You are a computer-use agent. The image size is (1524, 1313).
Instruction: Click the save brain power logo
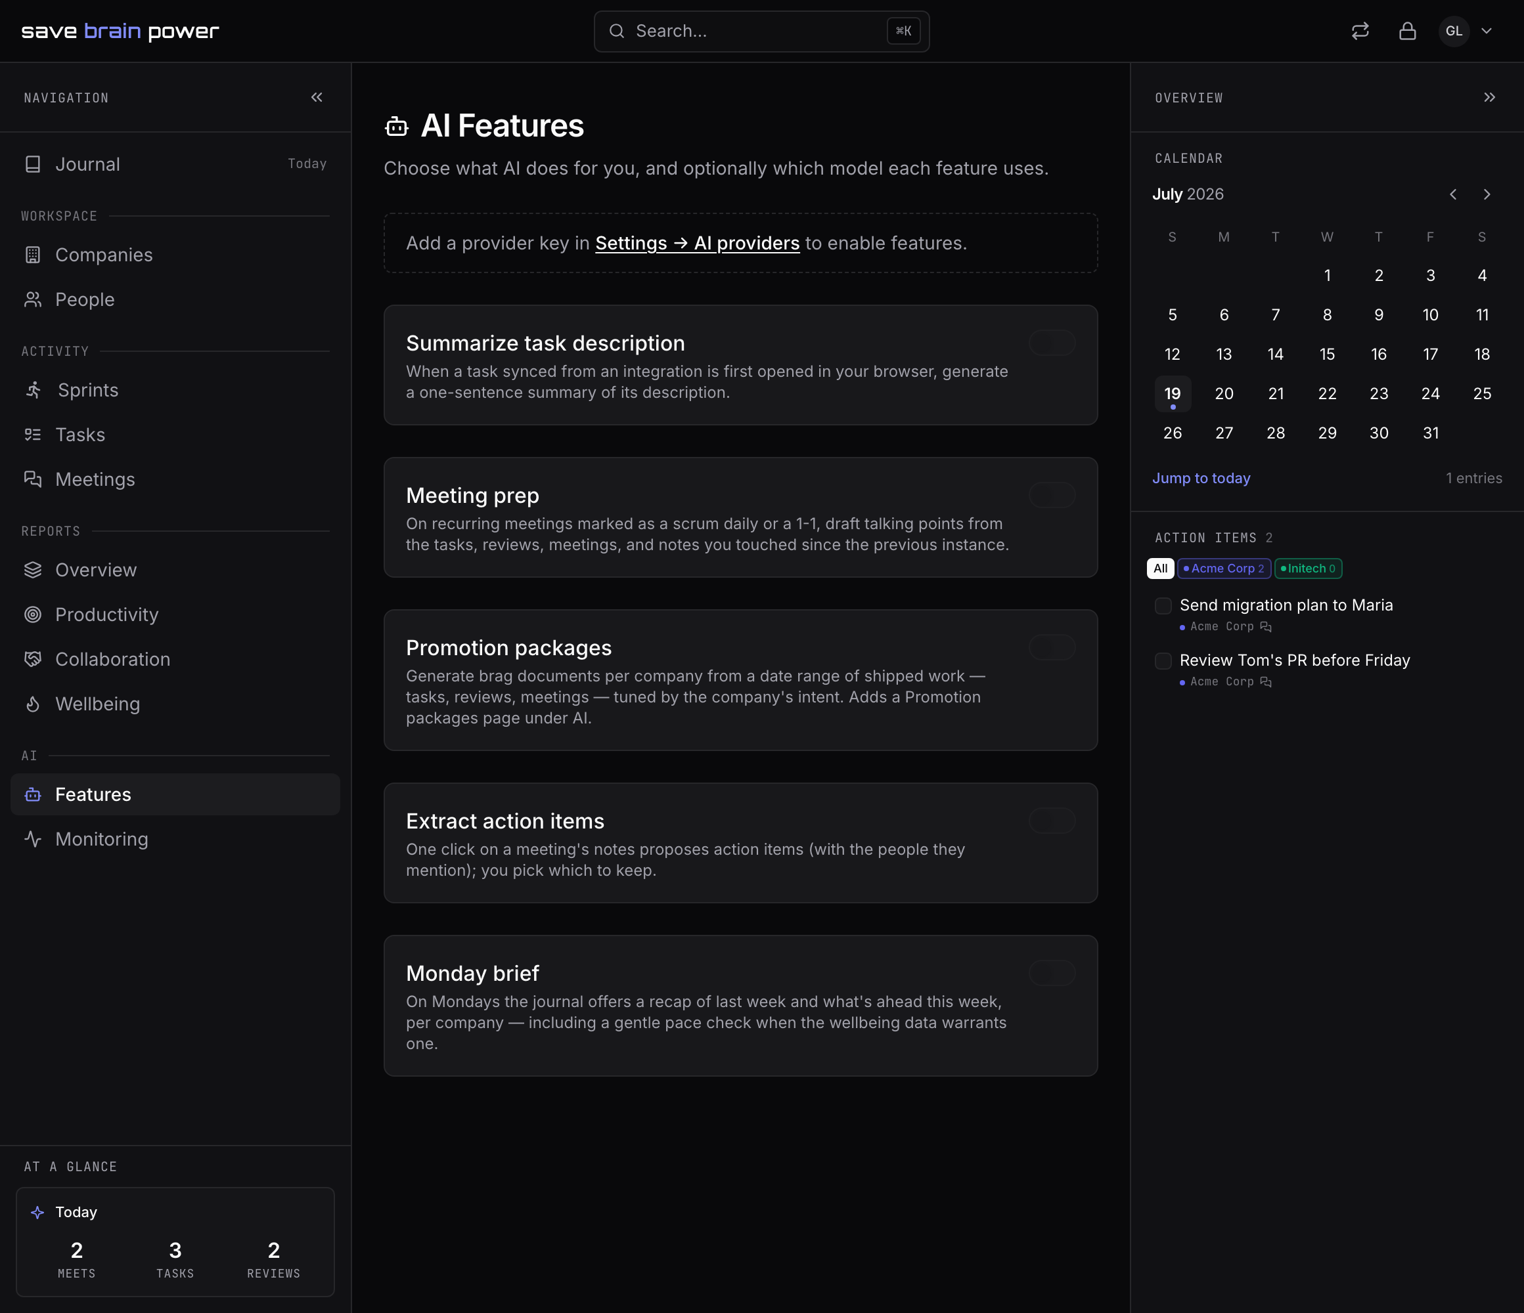coord(120,31)
